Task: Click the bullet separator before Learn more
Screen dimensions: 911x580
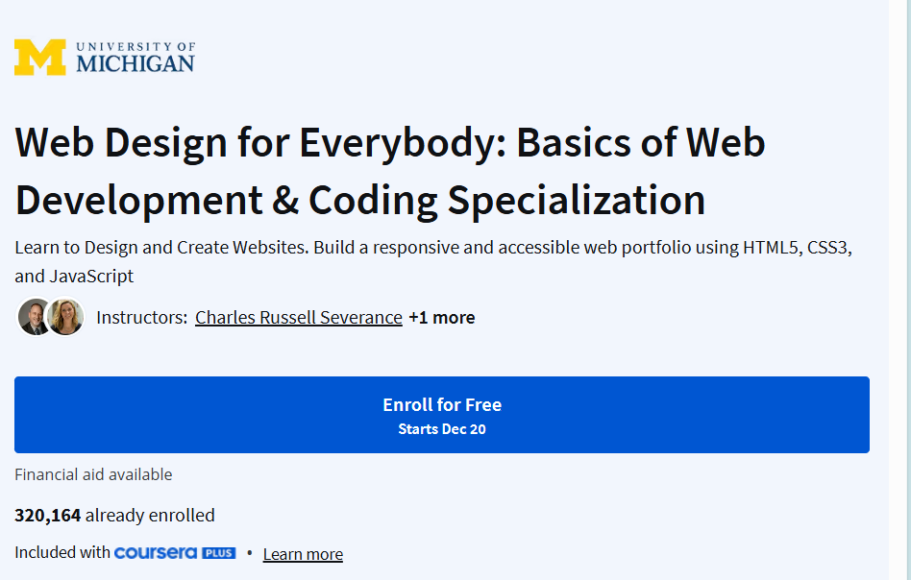Action: click(x=249, y=553)
